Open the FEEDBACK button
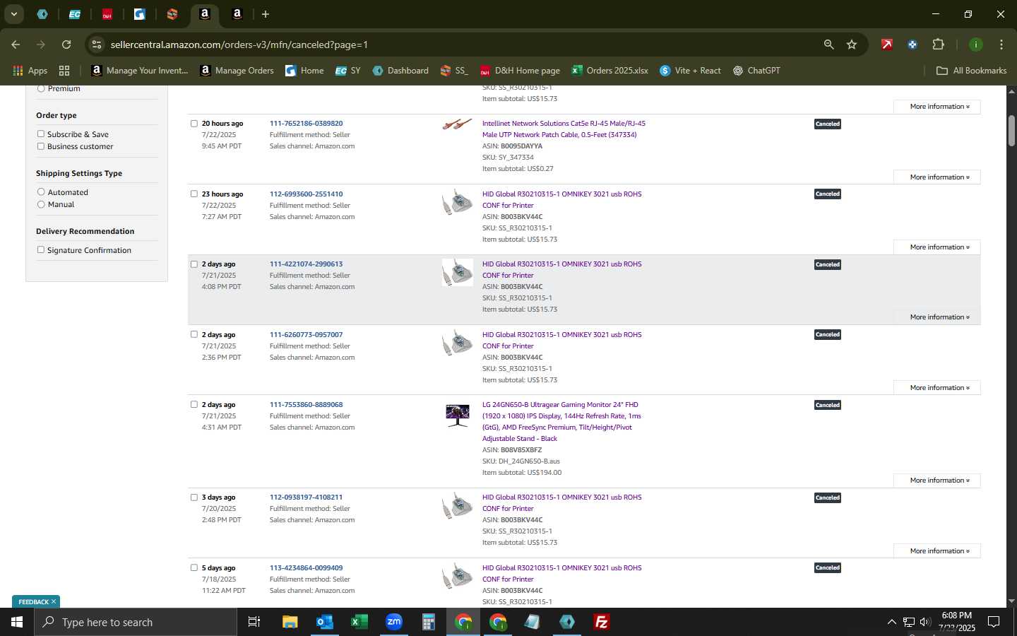This screenshot has height=636, width=1017. pyautogui.click(x=33, y=602)
